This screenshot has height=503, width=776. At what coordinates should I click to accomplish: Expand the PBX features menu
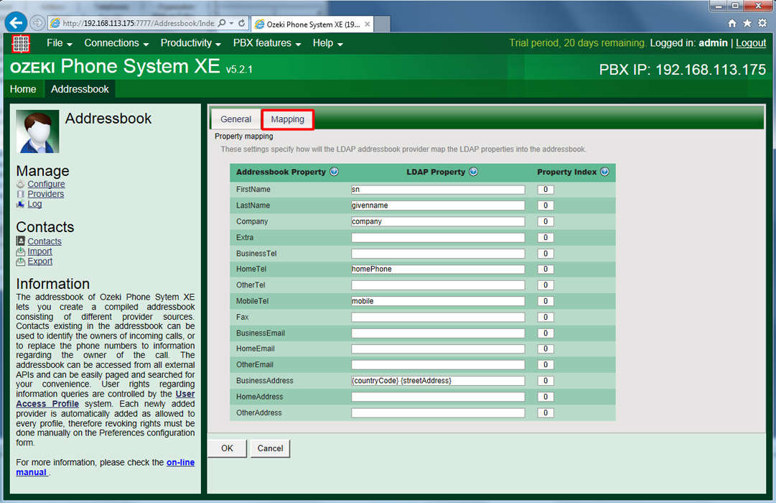267,43
